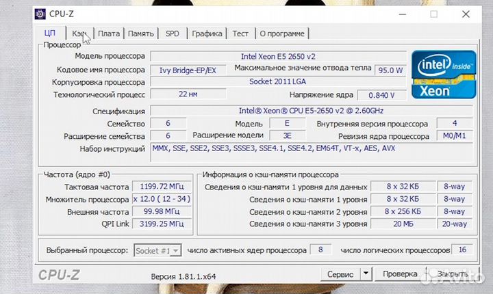Viewport: 493px width, 294px height.
Task: Click the instruction set list MMX, SSE...
Action: (312, 152)
